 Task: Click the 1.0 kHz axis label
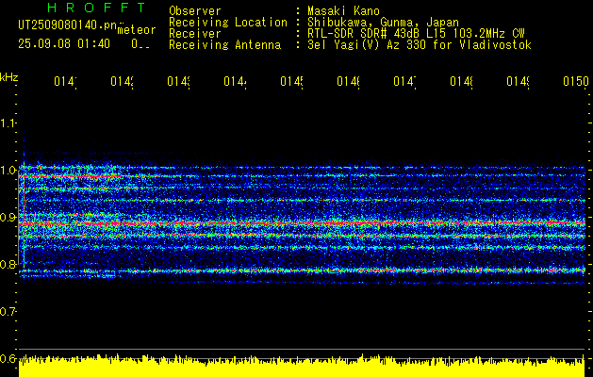[8, 171]
